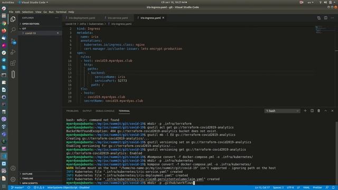Image resolution: width=338 pixels, height=190 pixels.
Task: Click the master branch in status bar
Action: coord(17,188)
